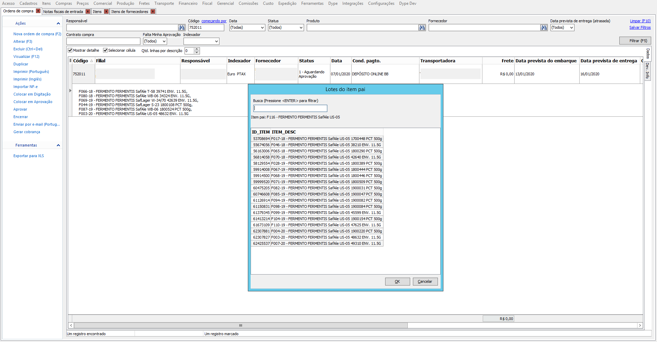Click the Excluir (Ctrl+Del) action
The height and width of the screenshot is (342, 657).
[x=28, y=49]
